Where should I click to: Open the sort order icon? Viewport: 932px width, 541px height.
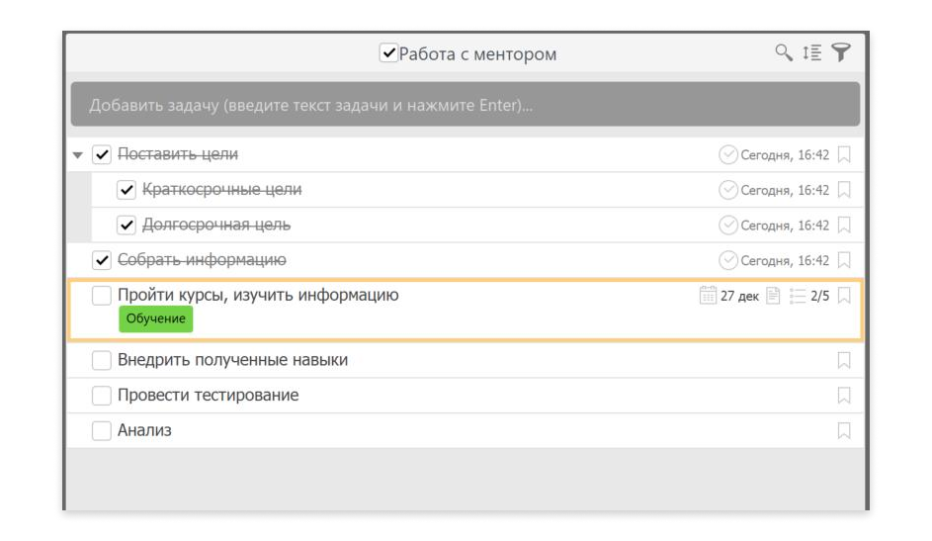(x=812, y=52)
